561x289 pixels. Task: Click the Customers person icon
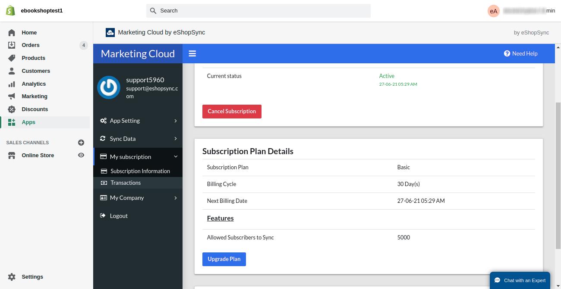(12, 71)
